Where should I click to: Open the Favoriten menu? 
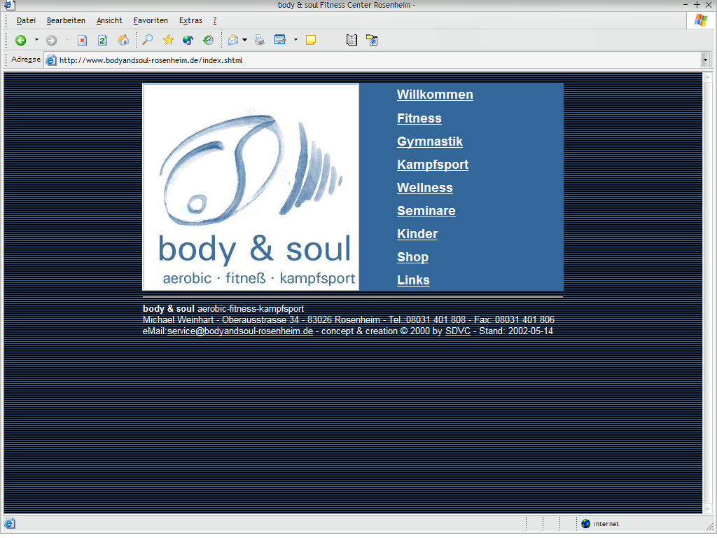(x=151, y=21)
